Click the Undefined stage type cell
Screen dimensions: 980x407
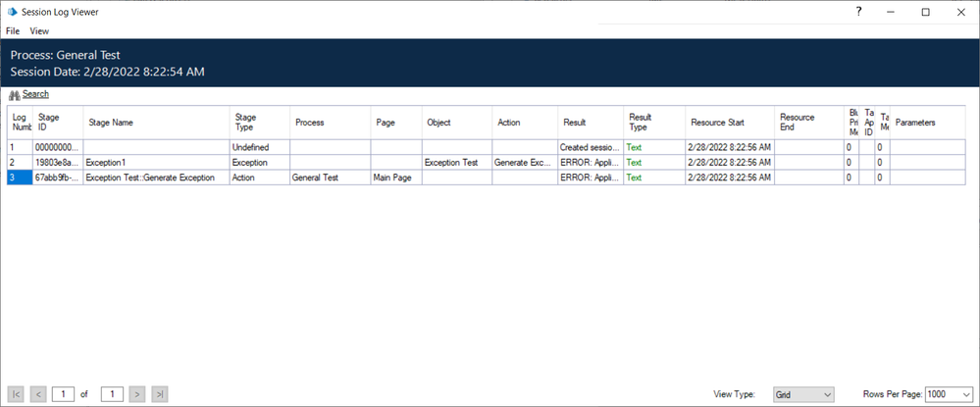[x=260, y=147]
